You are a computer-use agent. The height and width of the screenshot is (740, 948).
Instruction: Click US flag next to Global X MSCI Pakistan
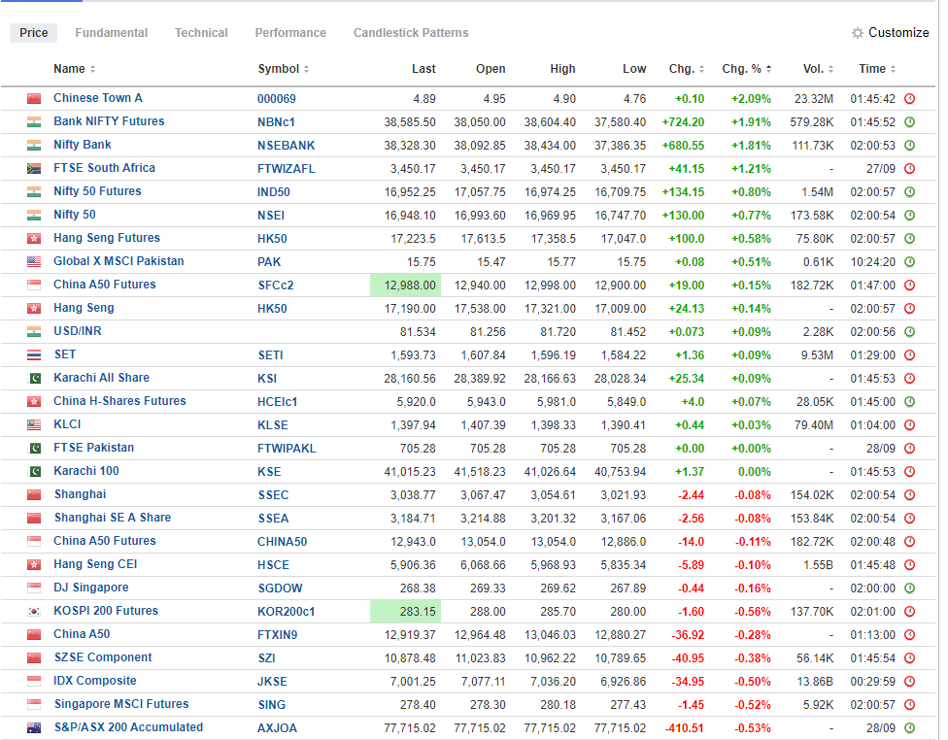tap(34, 262)
